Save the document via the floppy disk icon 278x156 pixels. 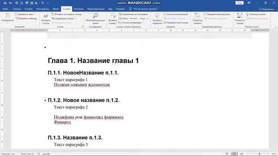point(5,3)
